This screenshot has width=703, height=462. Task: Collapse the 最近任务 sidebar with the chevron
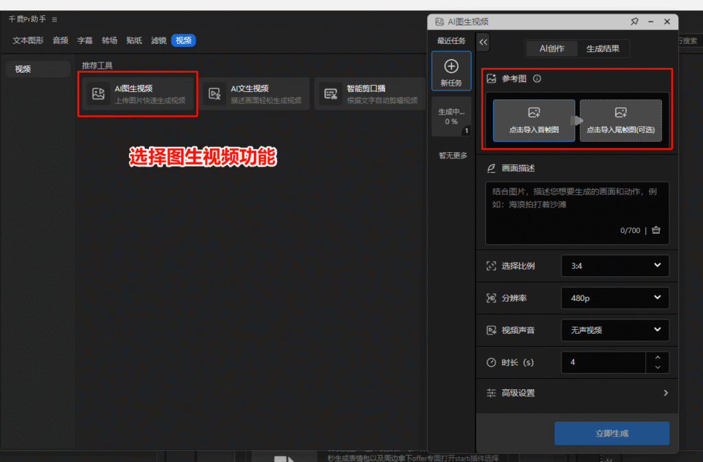click(x=483, y=41)
